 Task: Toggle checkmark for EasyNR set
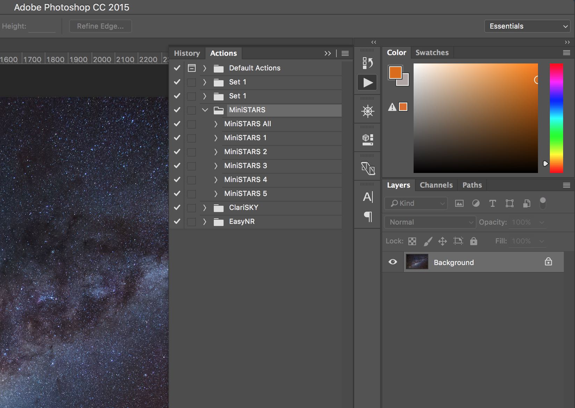tap(177, 221)
